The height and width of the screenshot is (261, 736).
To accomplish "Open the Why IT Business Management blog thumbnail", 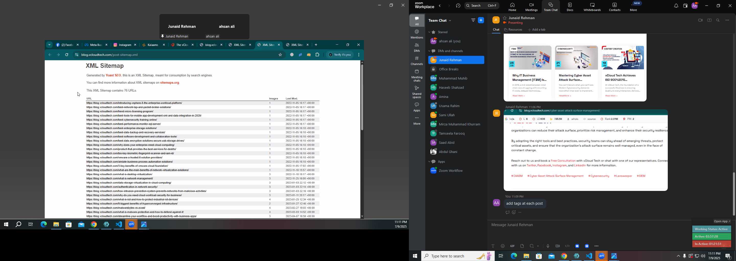I will pos(530,58).
